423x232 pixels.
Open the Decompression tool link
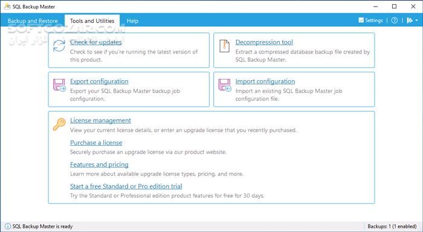(264, 42)
